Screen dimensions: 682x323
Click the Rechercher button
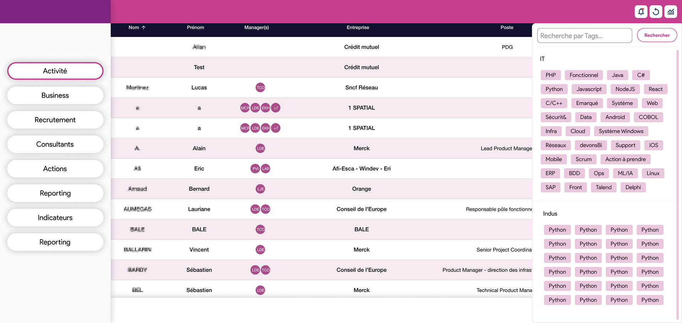pyautogui.click(x=657, y=35)
